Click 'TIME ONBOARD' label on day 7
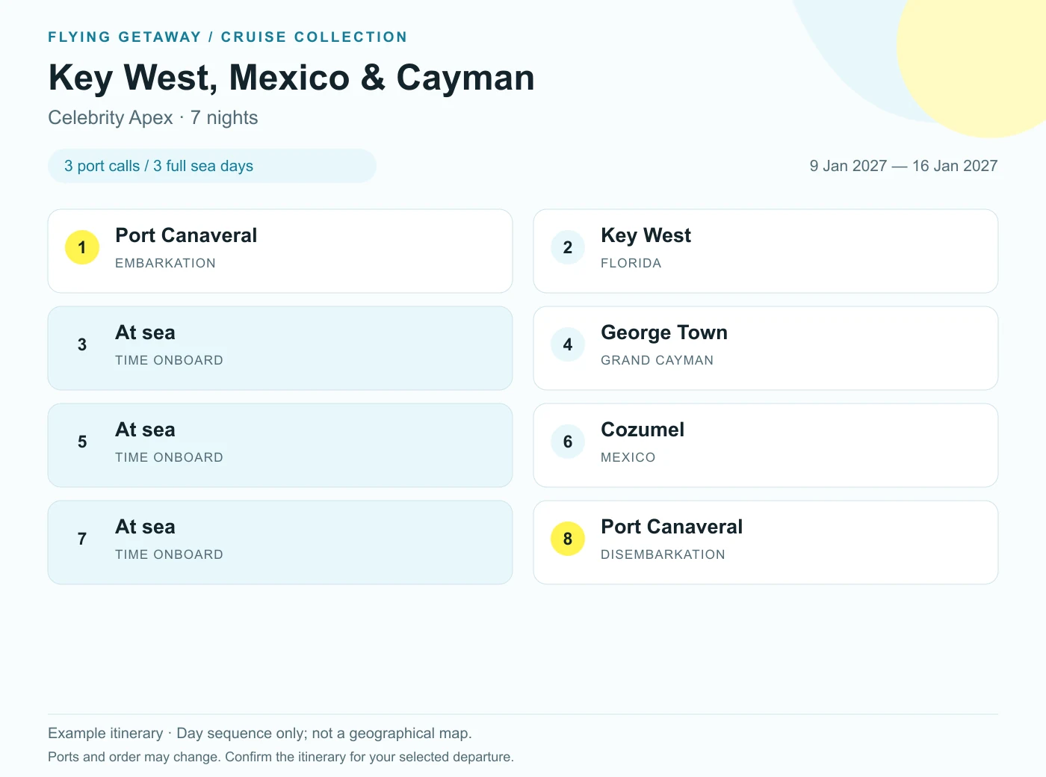Screen dimensions: 1046x777 169,554
